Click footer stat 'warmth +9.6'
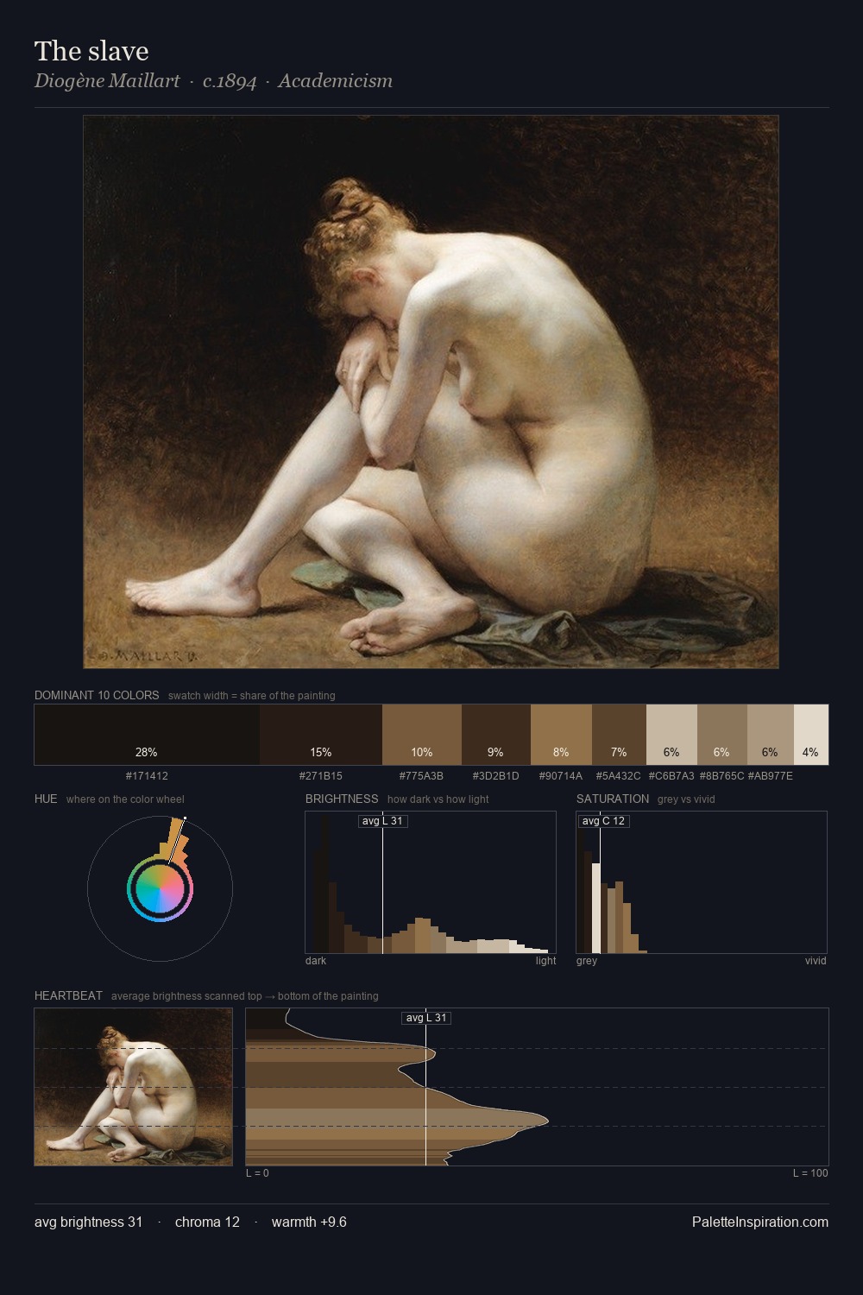This screenshot has height=1295, width=863. (309, 1222)
